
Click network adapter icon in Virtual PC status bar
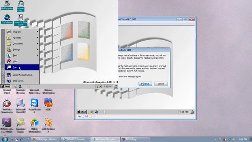[94, 116]
